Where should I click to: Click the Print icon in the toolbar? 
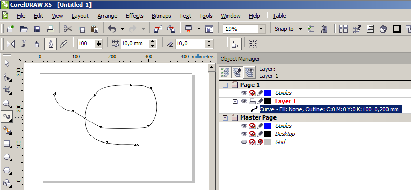pyautogui.click(x=50, y=29)
